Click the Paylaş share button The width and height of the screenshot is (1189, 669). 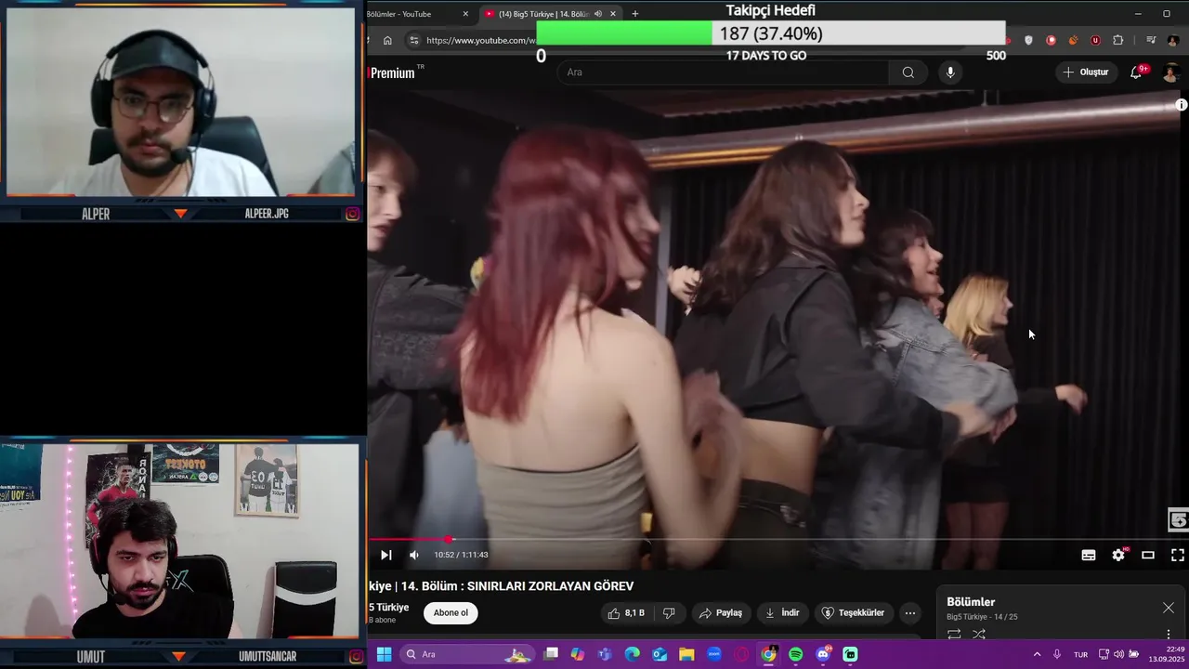tap(721, 613)
